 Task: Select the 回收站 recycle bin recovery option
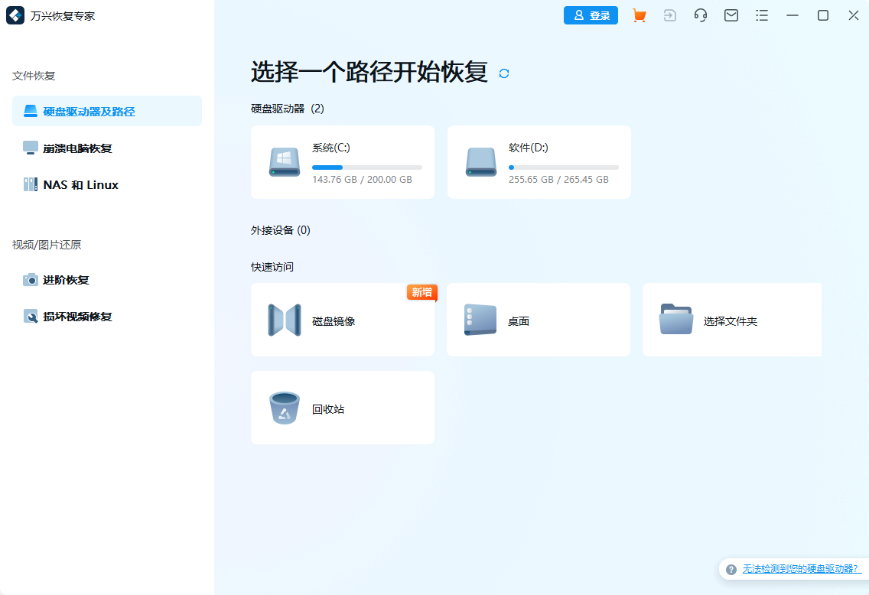pos(342,408)
